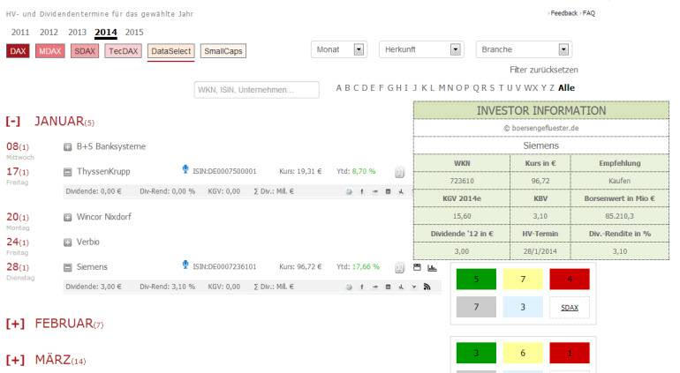The width and height of the screenshot is (680, 373).
Task: Click the red tile showing 4
Action: coord(570,279)
